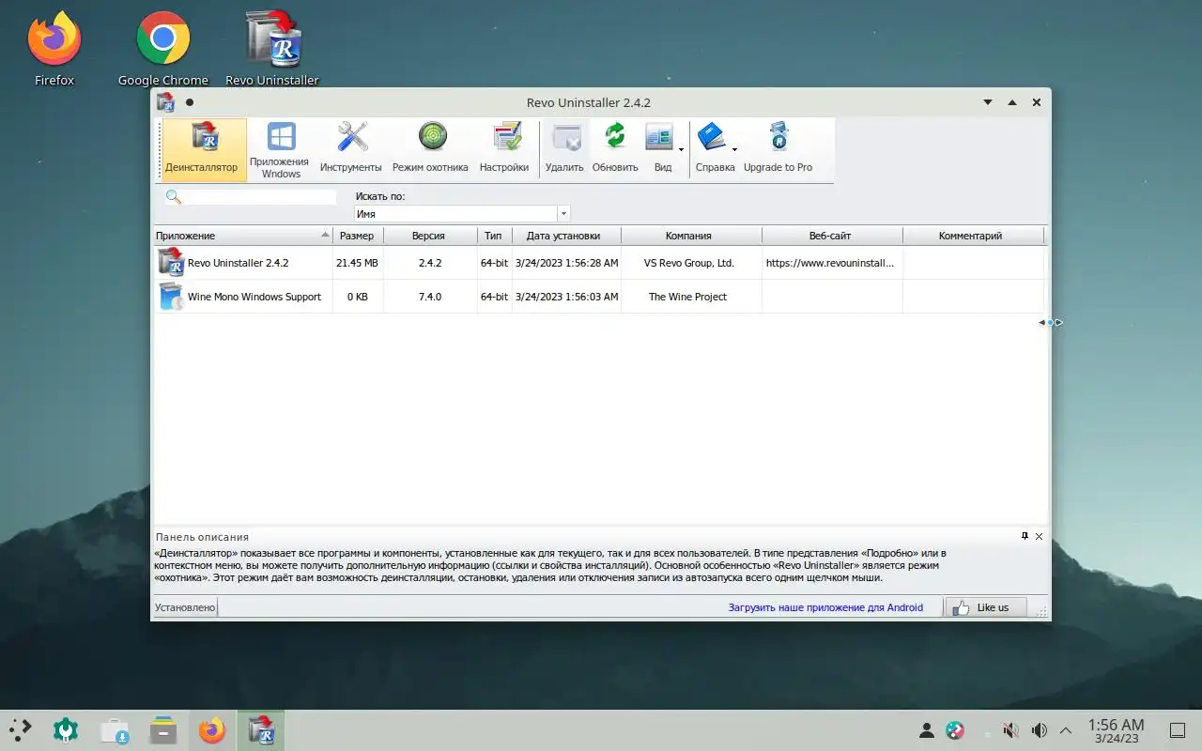This screenshot has width=1202, height=751.
Task: Sort by Версия column header
Action: point(429,236)
